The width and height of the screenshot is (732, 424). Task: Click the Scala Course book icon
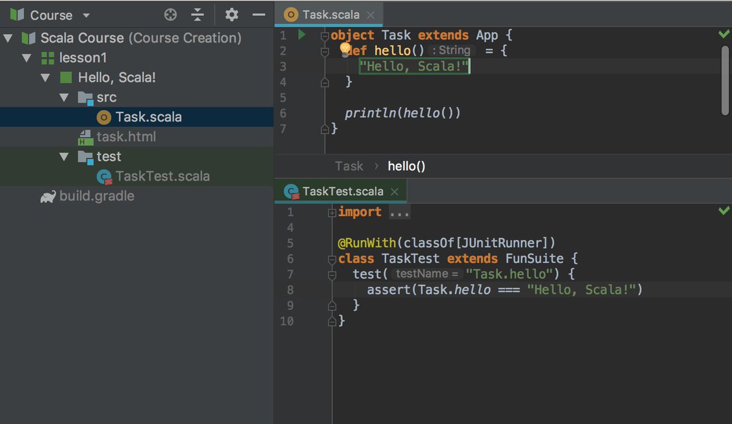pyautogui.click(x=28, y=38)
